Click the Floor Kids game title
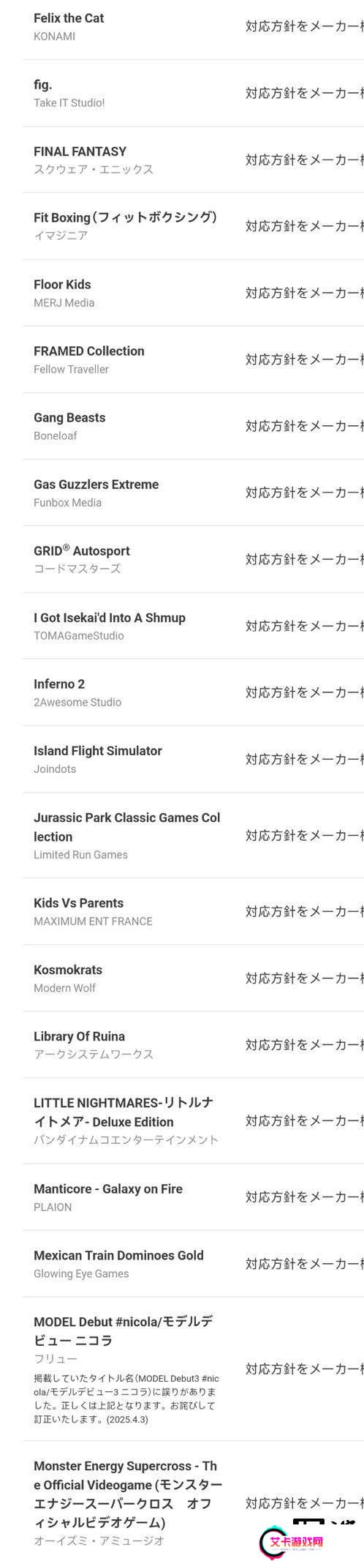The height and width of the screenshot is (1561, 364). coord(62,285)
